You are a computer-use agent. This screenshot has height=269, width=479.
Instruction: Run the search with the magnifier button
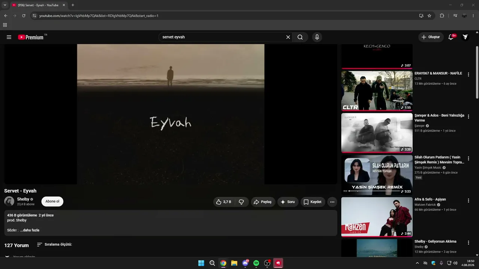pos(300,37)
